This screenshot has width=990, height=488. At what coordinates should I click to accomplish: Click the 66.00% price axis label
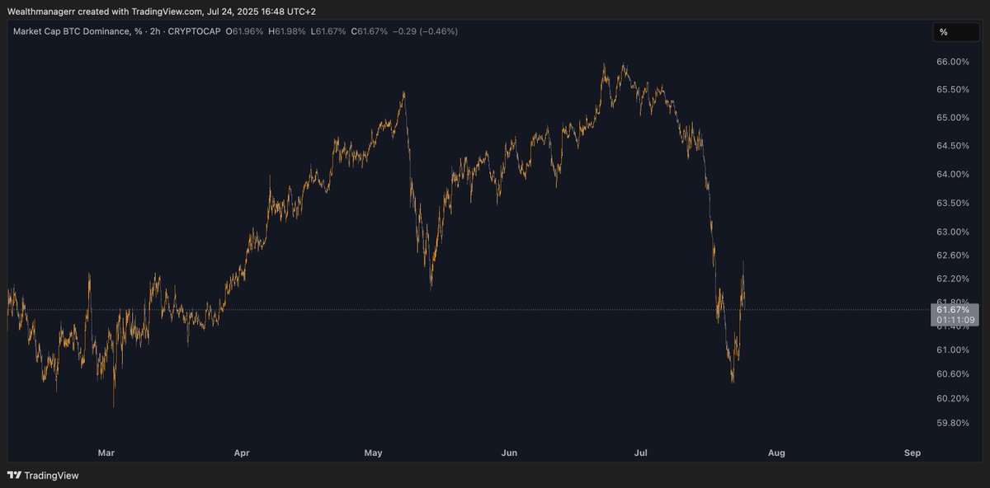953,62
